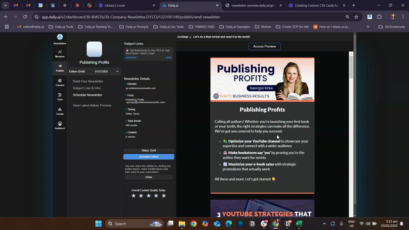This screenshot has height=230, width=409.
Task: Close the Daily.ai browser tab
Action: coord(217,5)
